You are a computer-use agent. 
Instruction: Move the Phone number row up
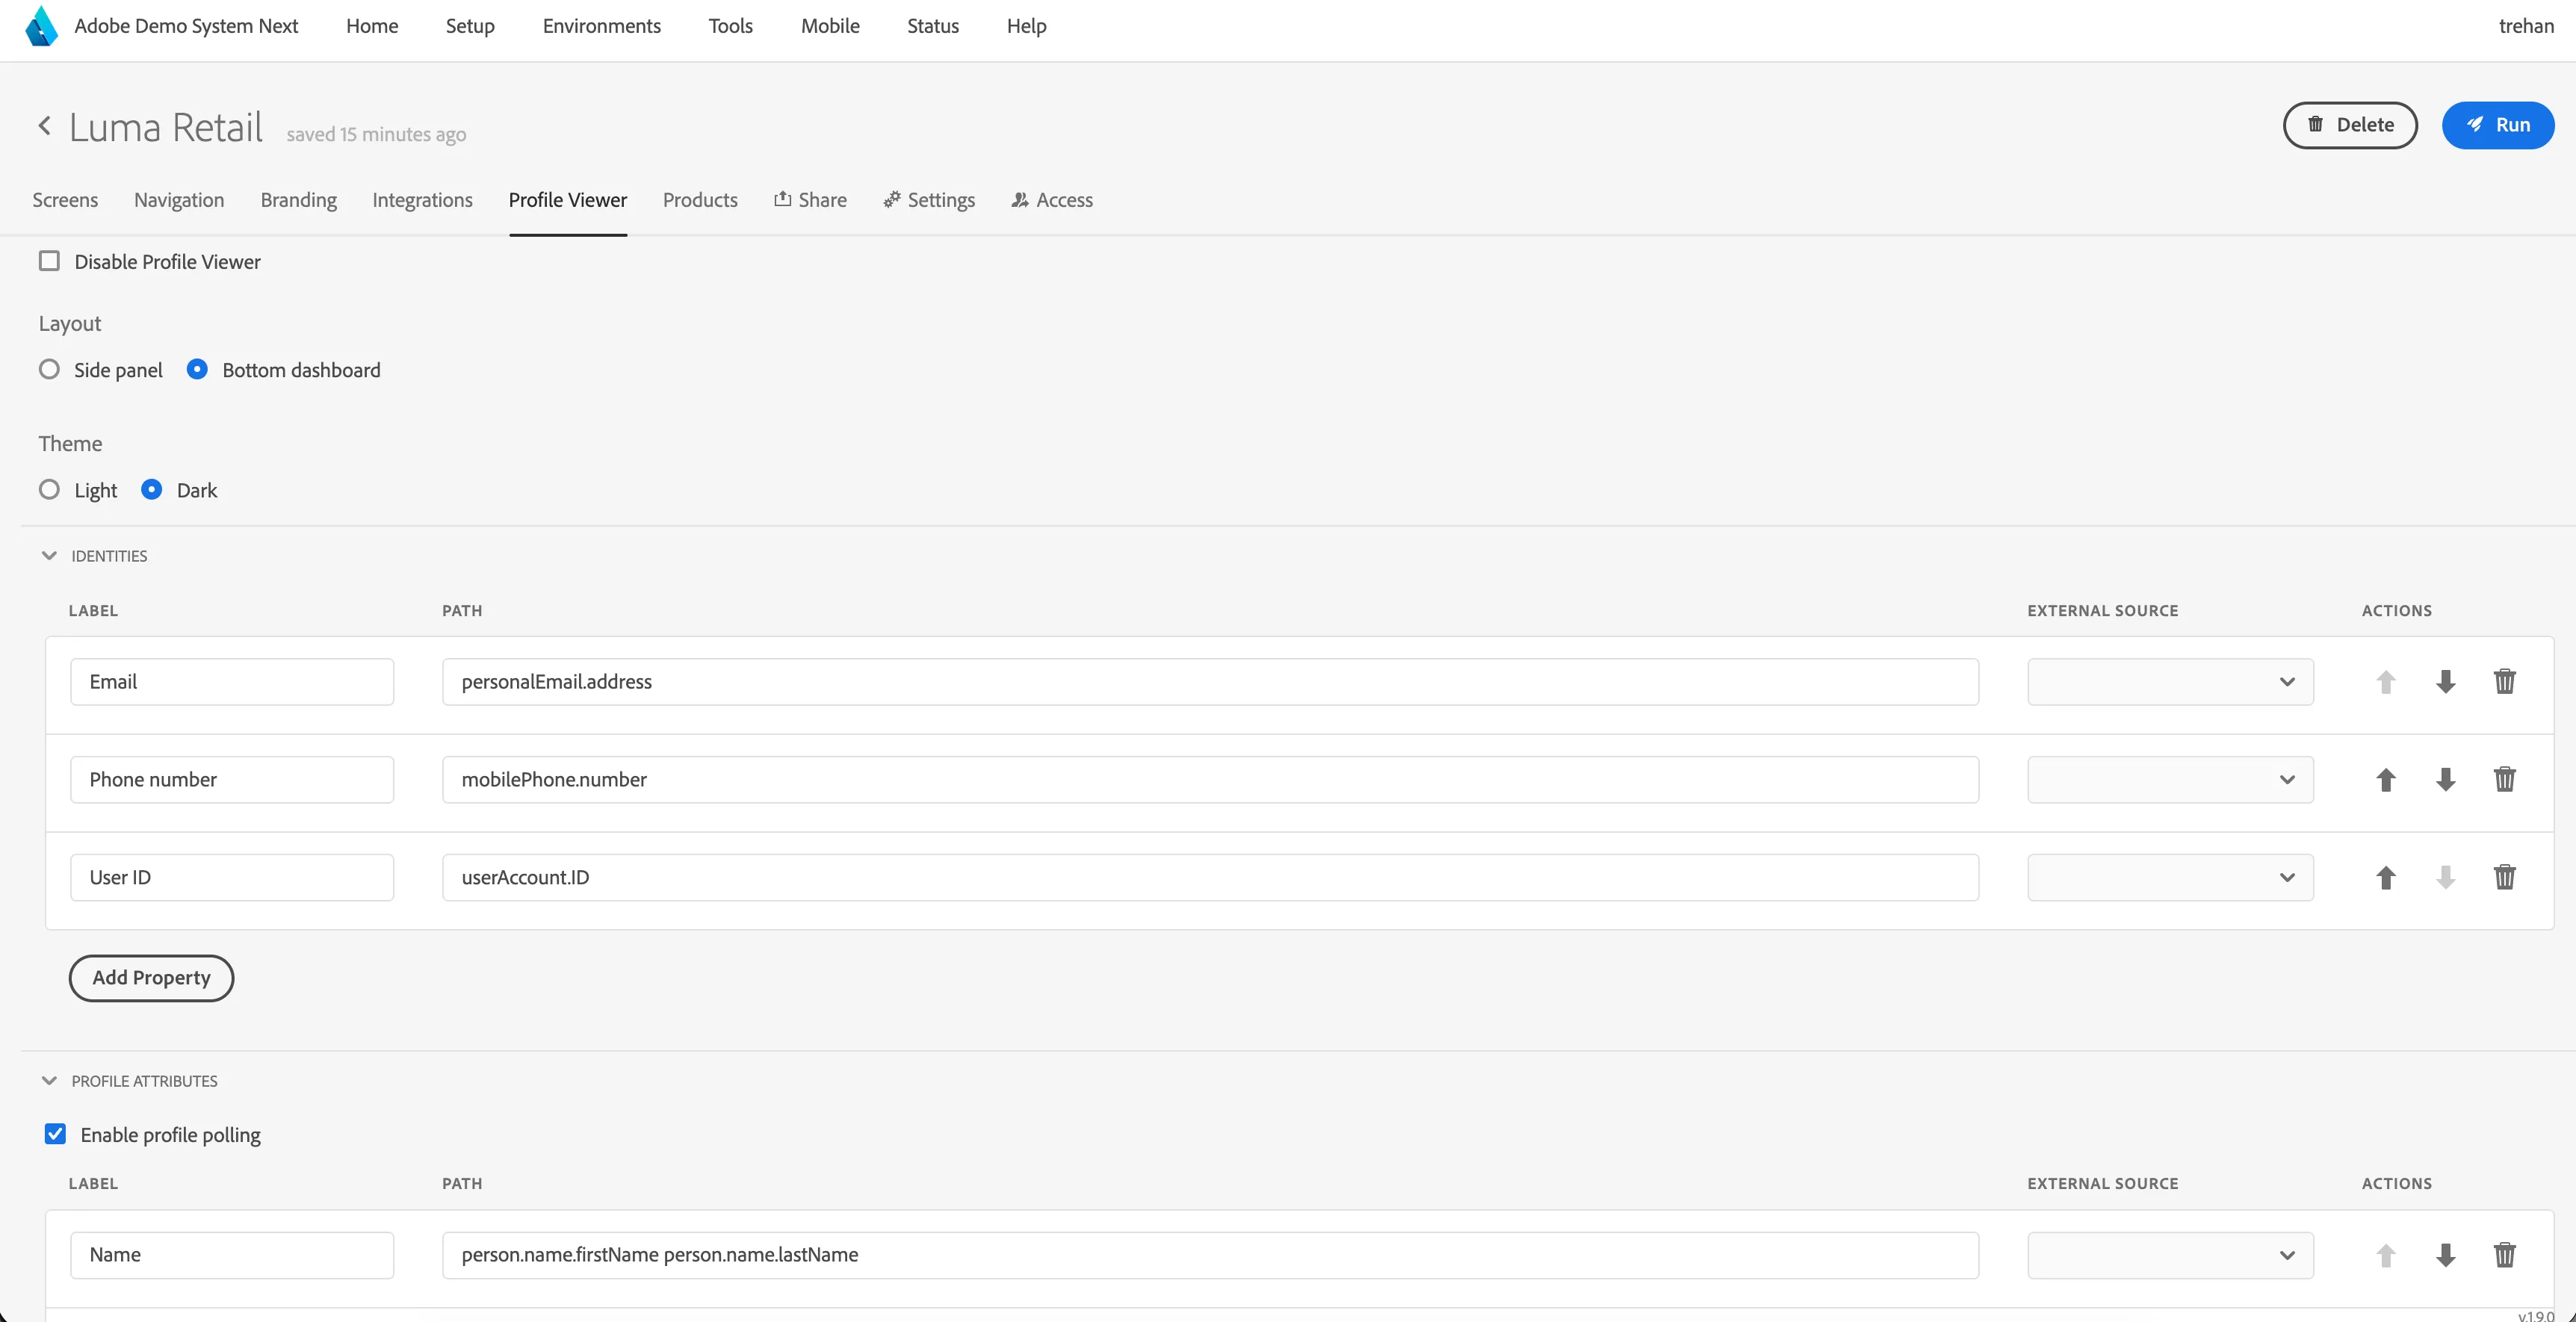[2386, 780]
